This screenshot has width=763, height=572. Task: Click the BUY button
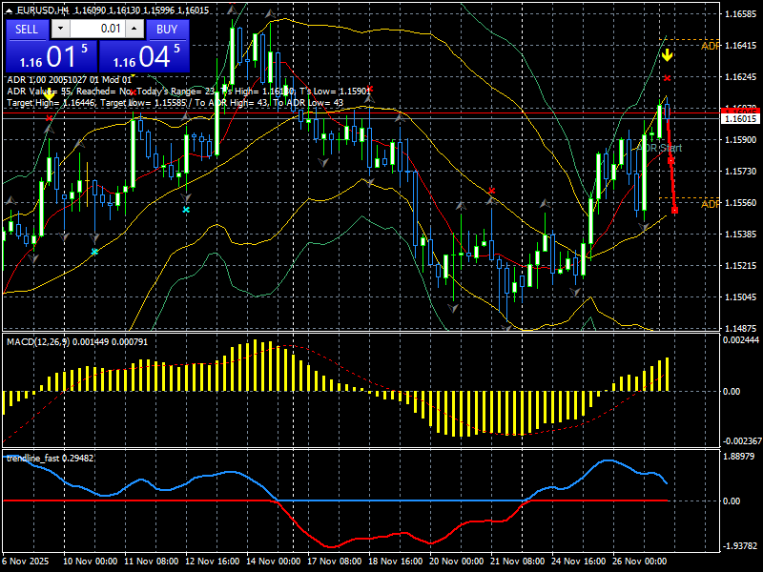point(167,30)
